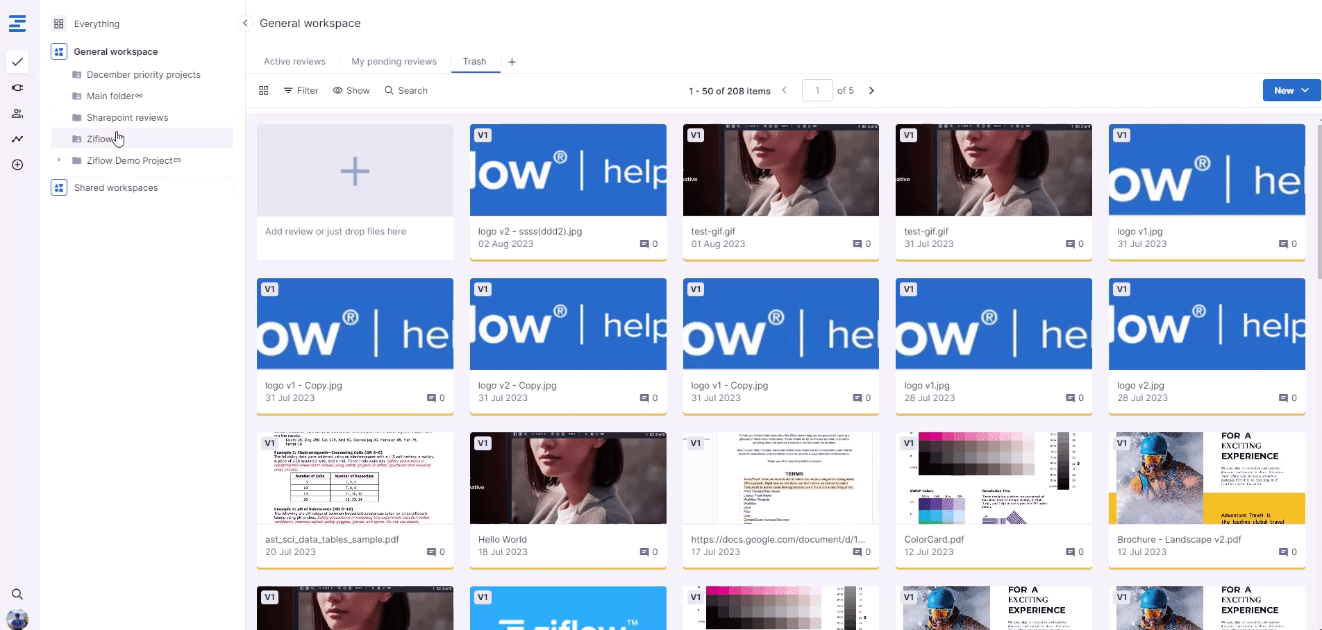Open the New dropdown button

tap(1291, 90)
